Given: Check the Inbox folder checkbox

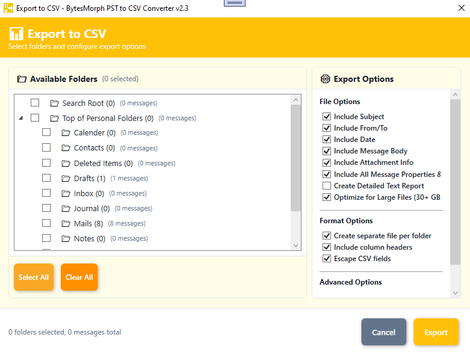Looking at the screenshot, I should coord(46,193).
